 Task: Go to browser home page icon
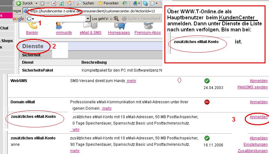(69, 3)
